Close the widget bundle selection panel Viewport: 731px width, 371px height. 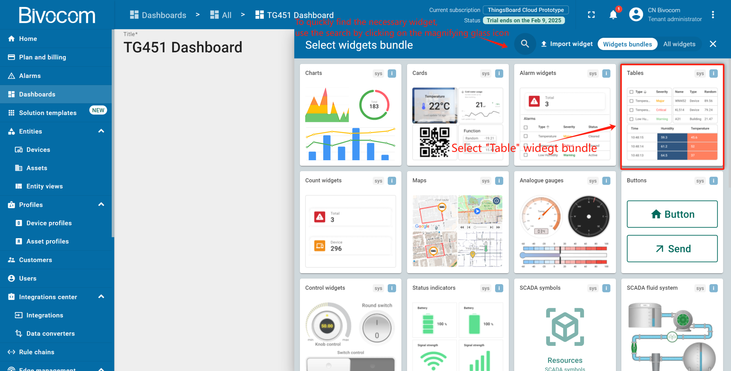tap(713, 44)
